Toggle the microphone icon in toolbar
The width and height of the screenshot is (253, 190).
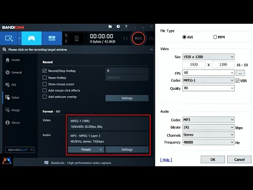(66, 41)
